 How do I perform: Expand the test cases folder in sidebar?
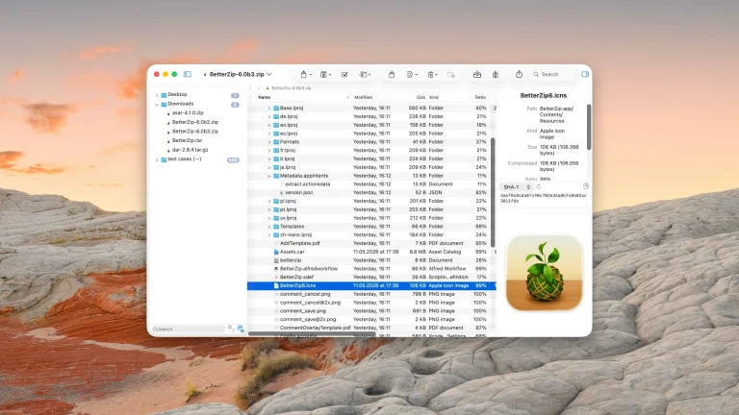pyautogui.click(x=157, y=160)
